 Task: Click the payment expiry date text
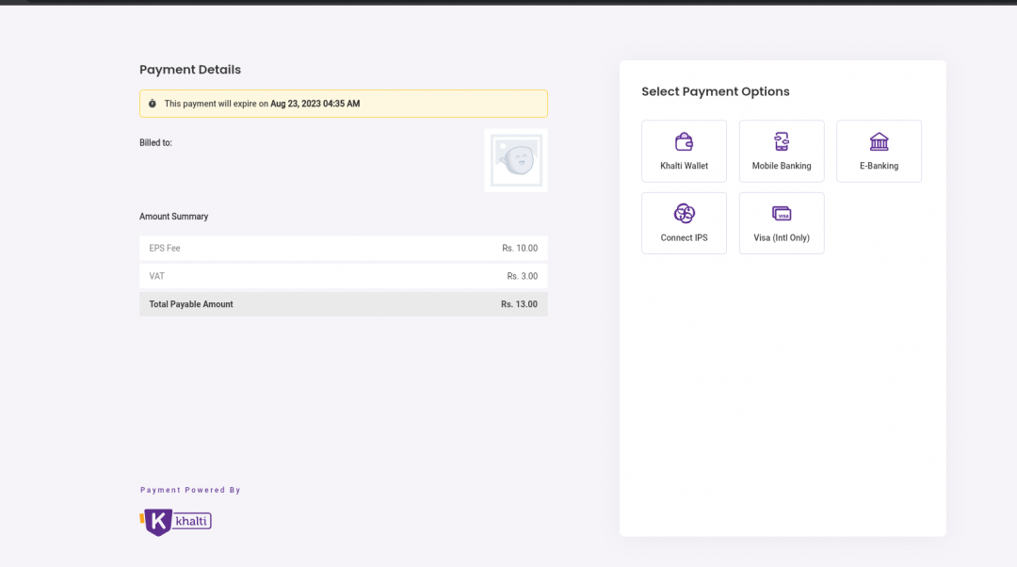[315, 104]
